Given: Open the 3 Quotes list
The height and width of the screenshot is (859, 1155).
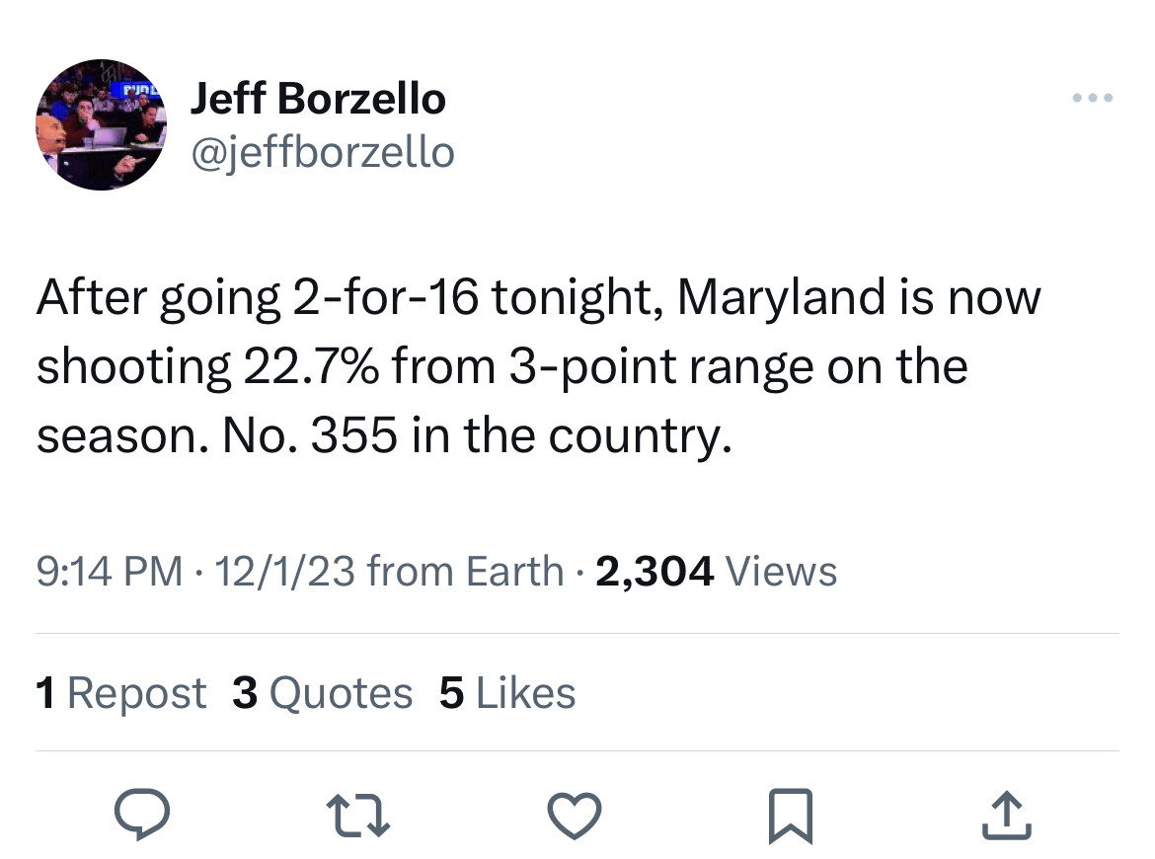Looking at the screenshot, I should [x=322, y=693].
